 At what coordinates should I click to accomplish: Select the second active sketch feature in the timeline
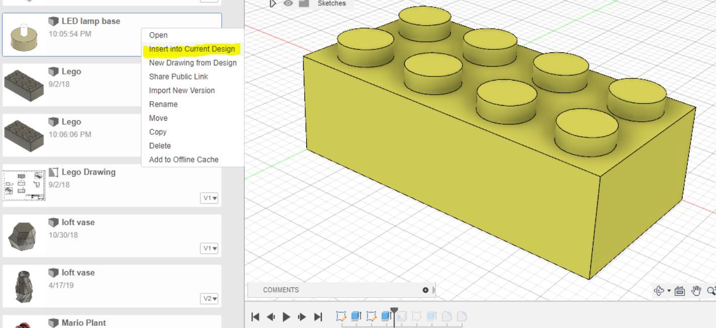[371, 316]
